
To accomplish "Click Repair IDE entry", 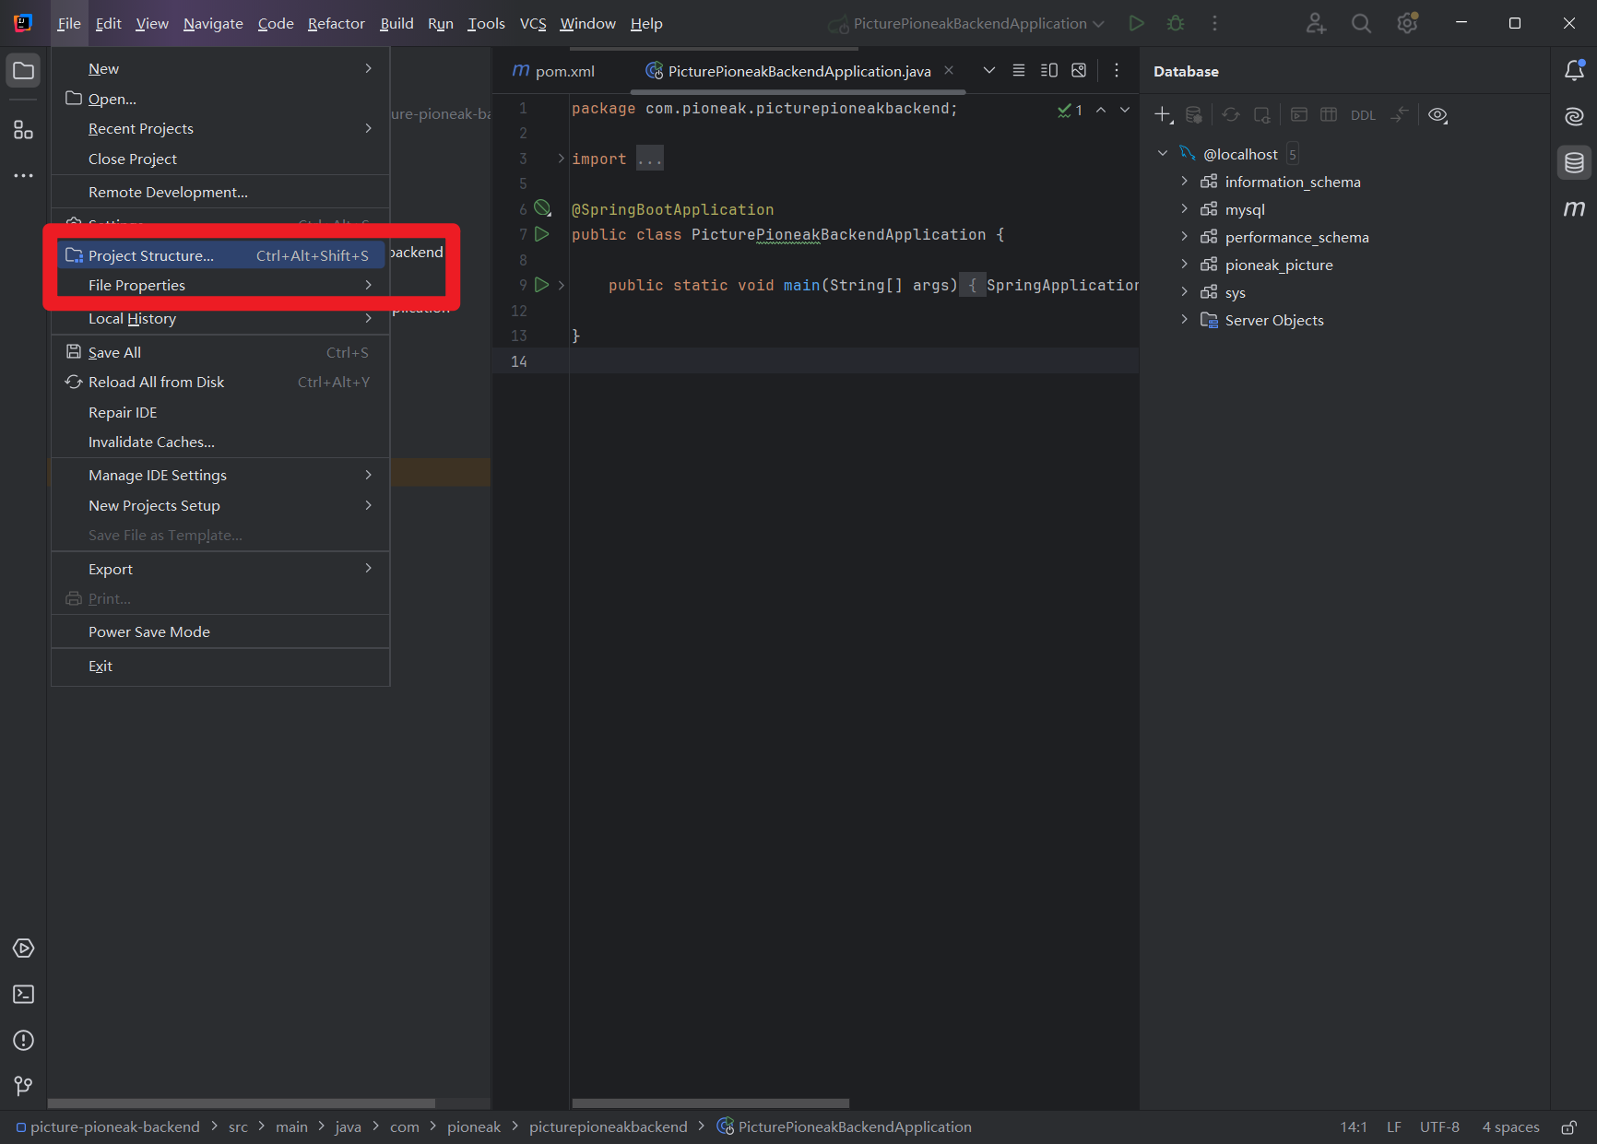I will [x=220, y=412].
